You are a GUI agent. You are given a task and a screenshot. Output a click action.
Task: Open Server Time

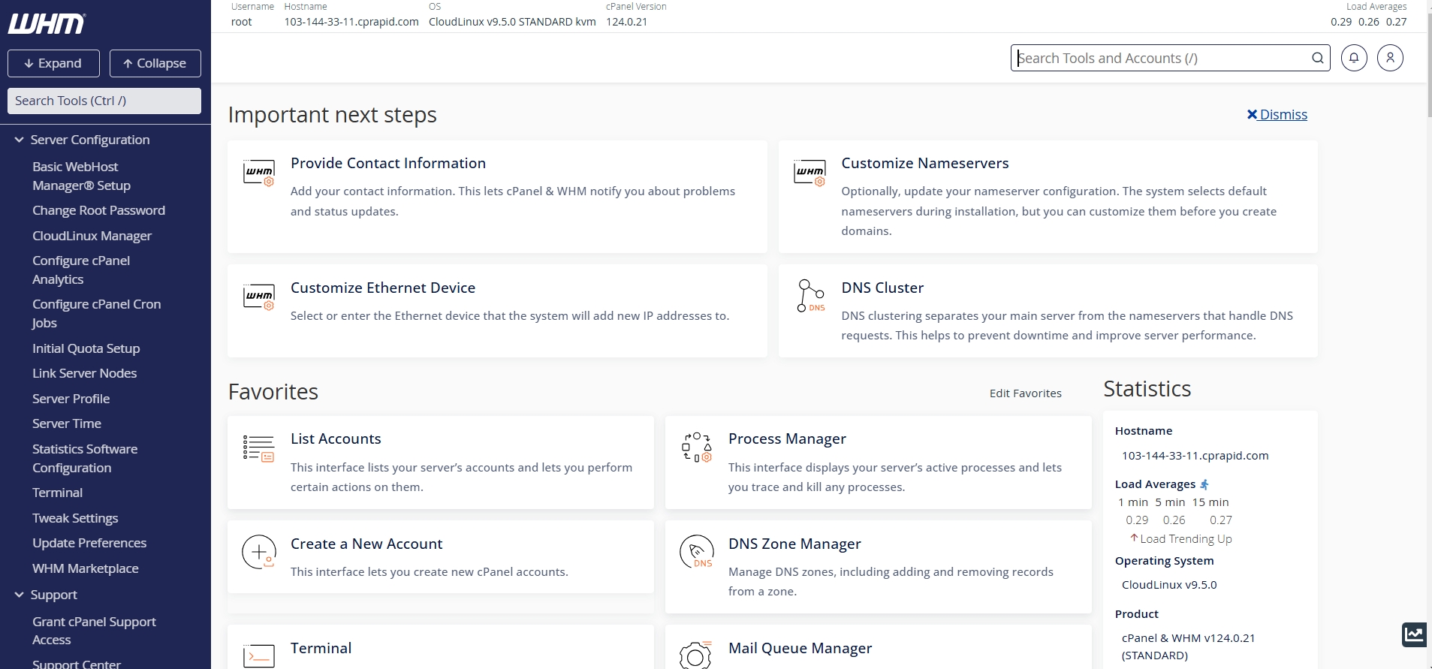pos(66,423)
